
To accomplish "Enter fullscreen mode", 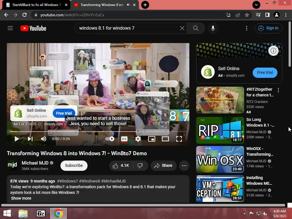I will pos(179,139).
